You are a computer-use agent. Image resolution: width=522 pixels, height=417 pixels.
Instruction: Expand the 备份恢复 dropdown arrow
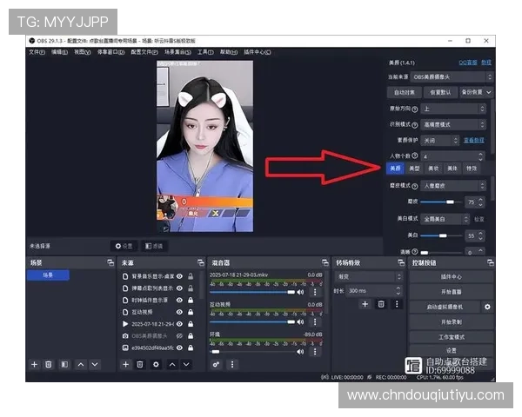pyautogui.click(x=489, y=92)
